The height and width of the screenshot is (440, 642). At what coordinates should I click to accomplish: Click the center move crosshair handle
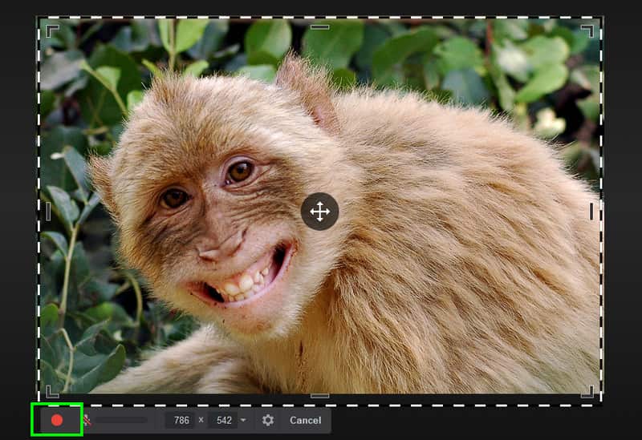coord(319,212)
